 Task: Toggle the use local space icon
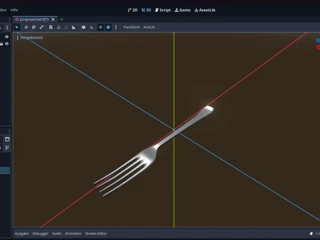pyautogui.click(x=83, y=27)
